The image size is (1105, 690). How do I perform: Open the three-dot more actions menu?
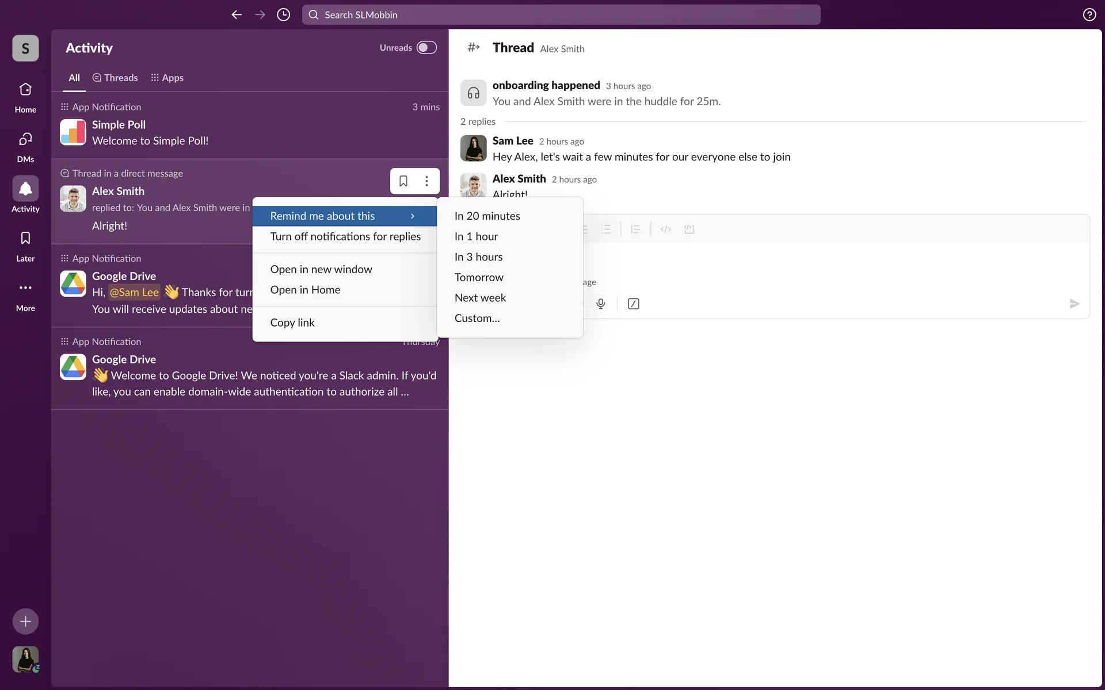[x=426, y=181]
